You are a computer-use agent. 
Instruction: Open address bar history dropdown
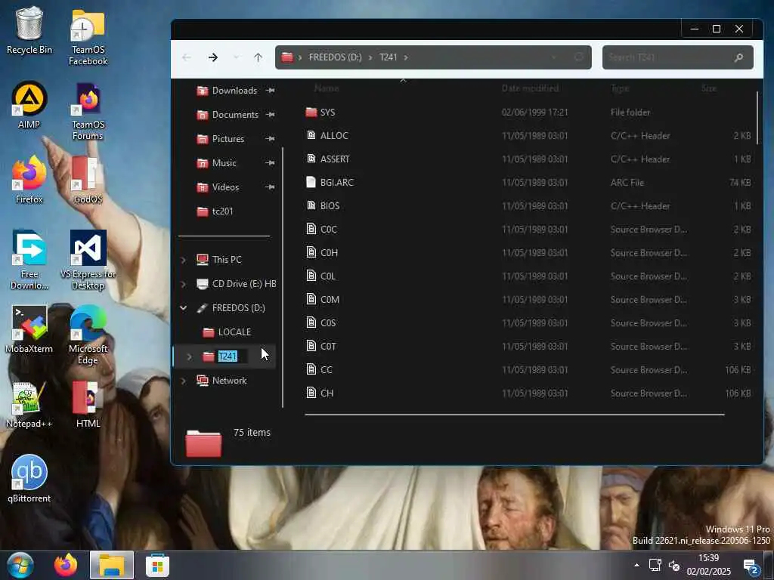pyautogui.click(x=554, y=57)
